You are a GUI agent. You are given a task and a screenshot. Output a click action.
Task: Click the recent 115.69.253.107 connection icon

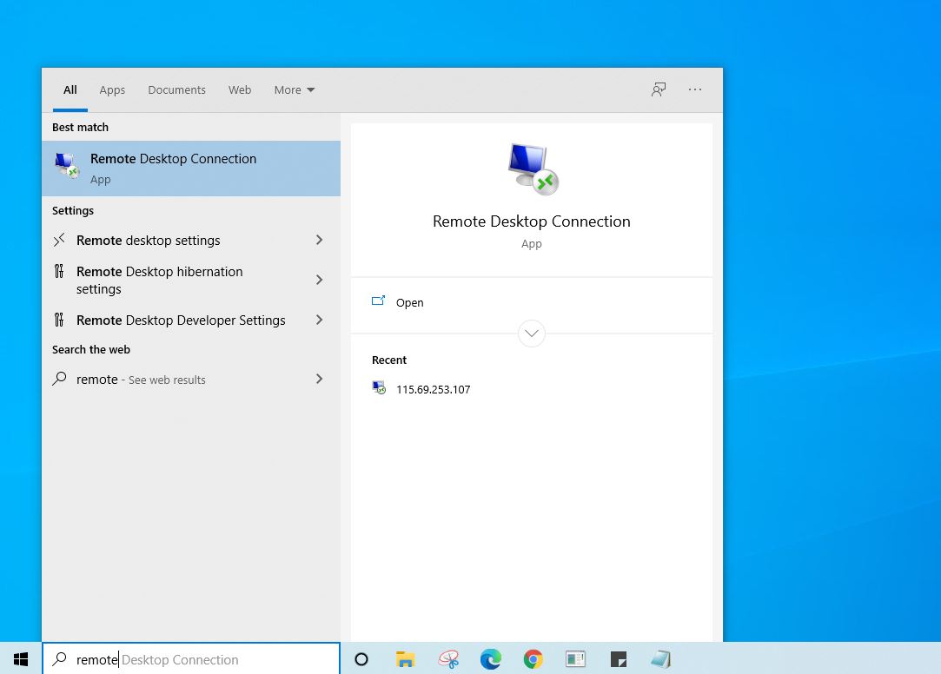click(x=379, y=387)
